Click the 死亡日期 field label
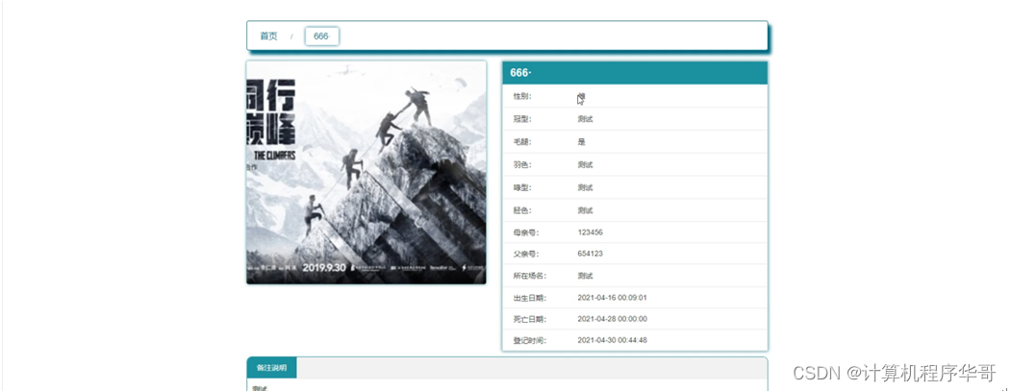This screenshot has width=1011, height=391. click(529, 319)
